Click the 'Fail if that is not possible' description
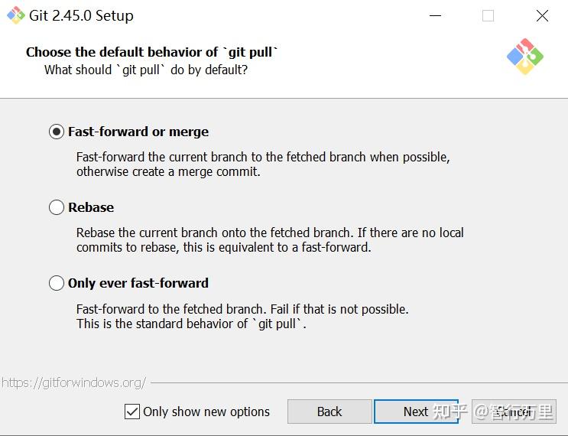 242,317
